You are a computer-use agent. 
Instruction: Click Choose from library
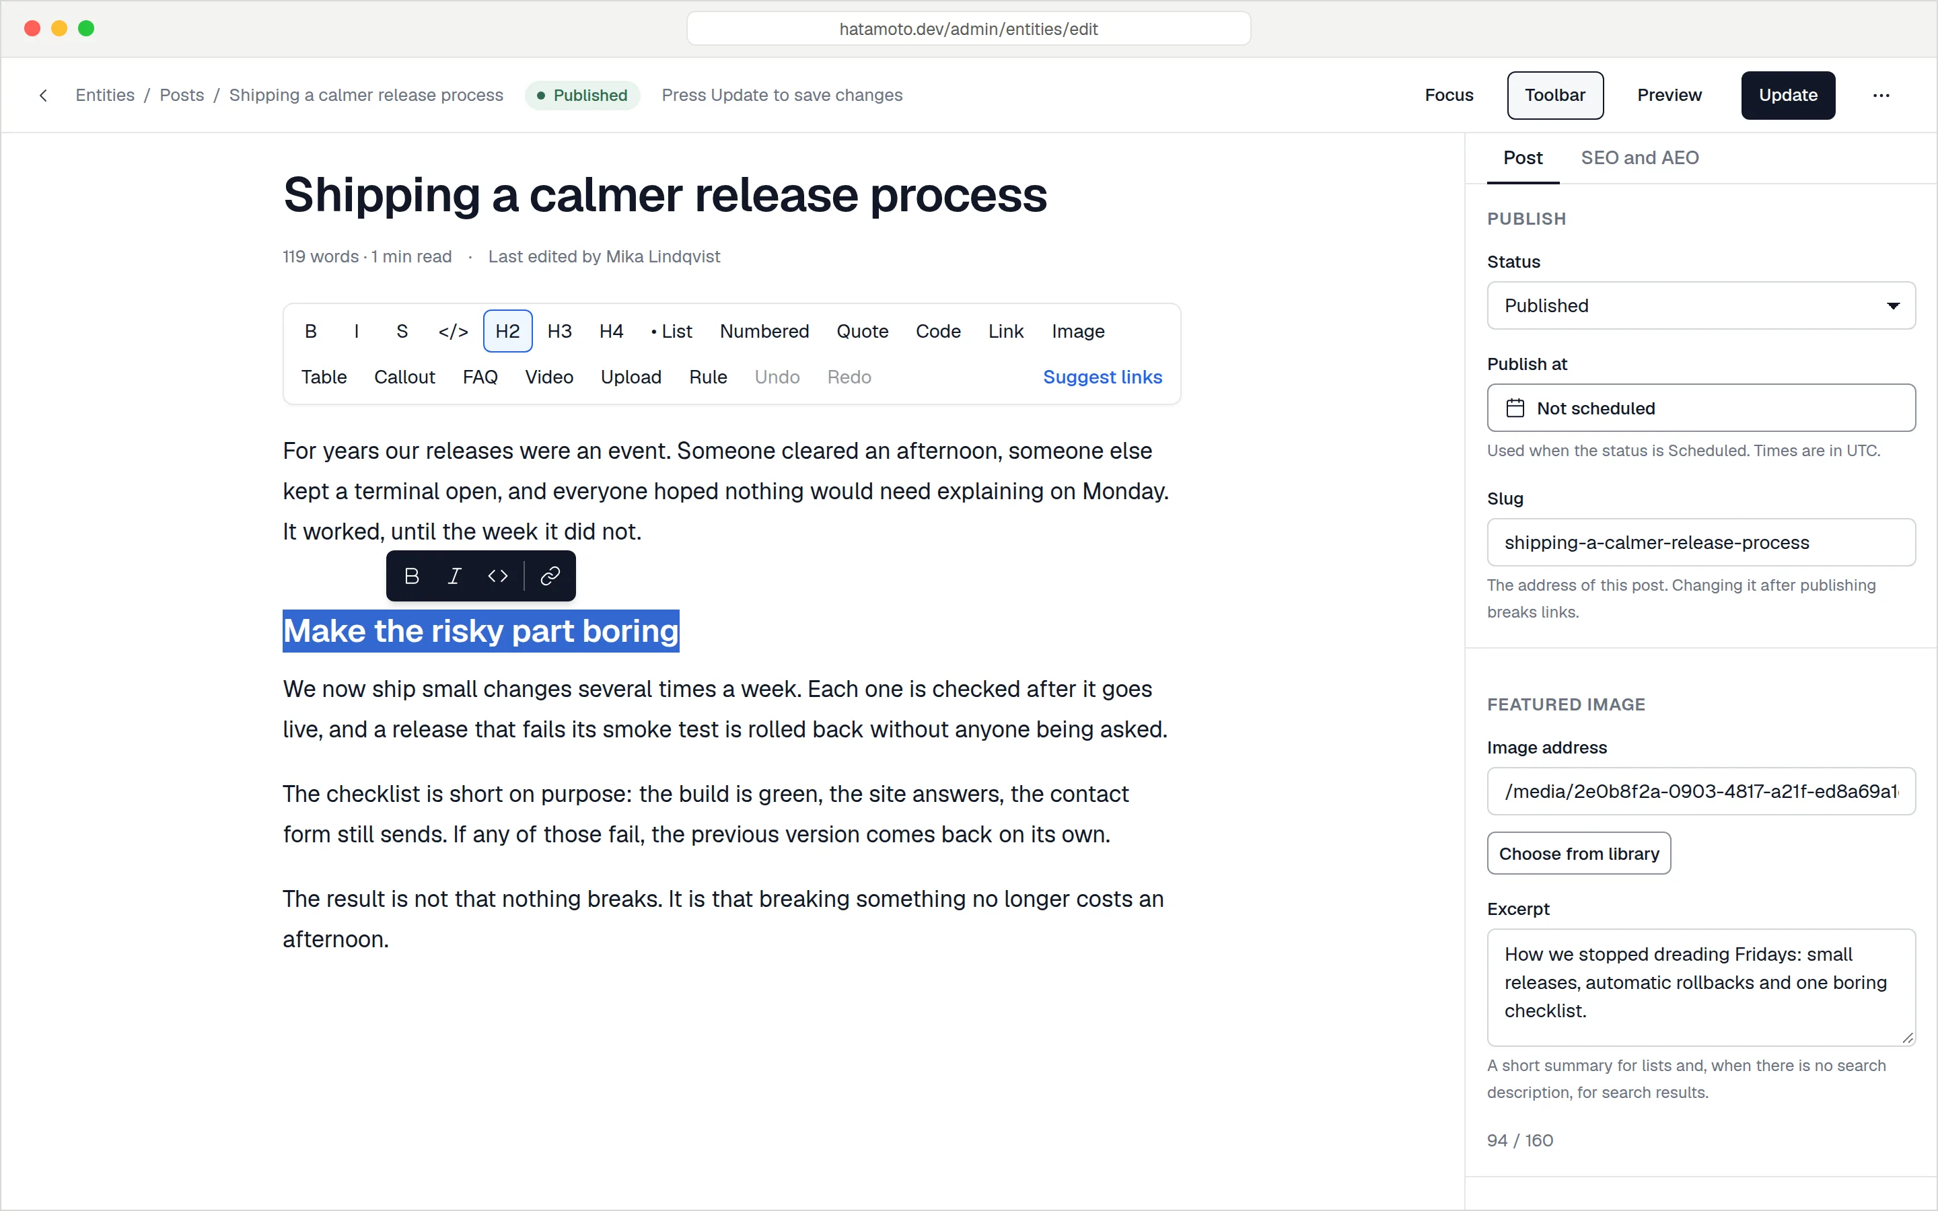pyautogui.click(x=1579, y=853)
